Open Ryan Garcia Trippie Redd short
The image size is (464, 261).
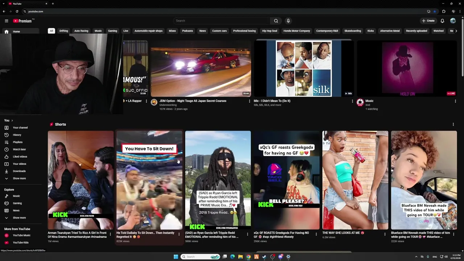[218, 180]
